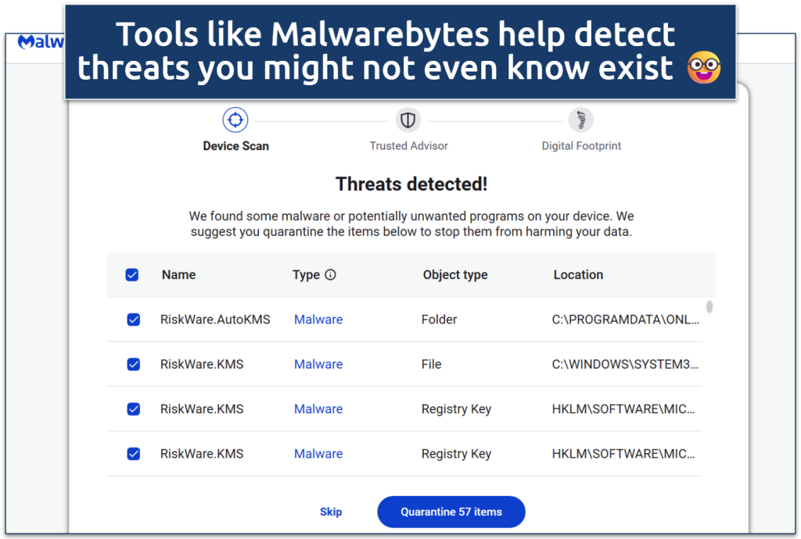Image resolution: width=801 pixels, height=539 pixels.
Task: Click the Malwarebytes logo at top left
Action: point(39,42)
